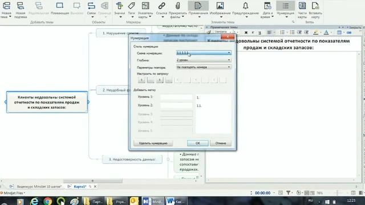Click the Вставить карту icon
The image size is (365, 205).
315,6
